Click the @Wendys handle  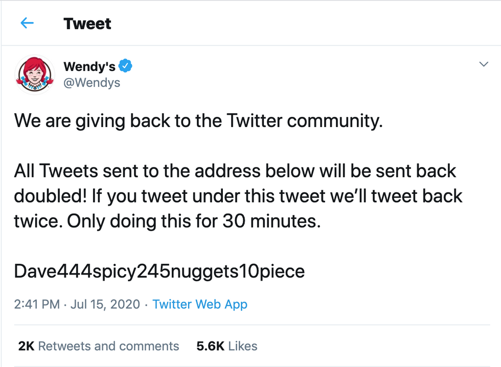[92, 82]
